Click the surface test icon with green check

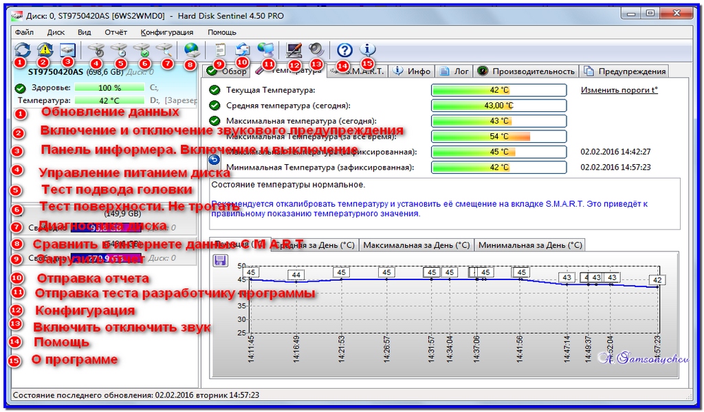point(142,49)
